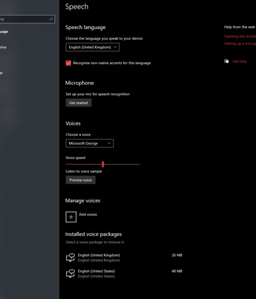The height and width of the screenshot is (299, 256).
Task: Open the Microsoft George voice dropdown
Action: [89, 143]
